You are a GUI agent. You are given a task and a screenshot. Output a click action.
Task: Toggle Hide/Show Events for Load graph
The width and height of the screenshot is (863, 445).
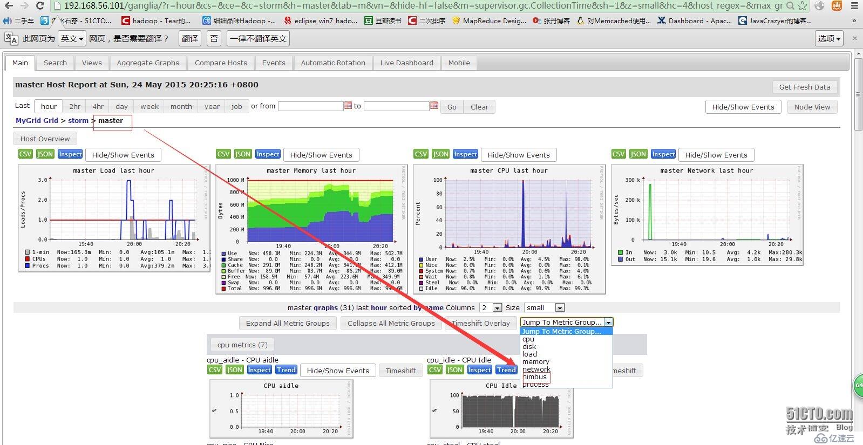(123, 155)
